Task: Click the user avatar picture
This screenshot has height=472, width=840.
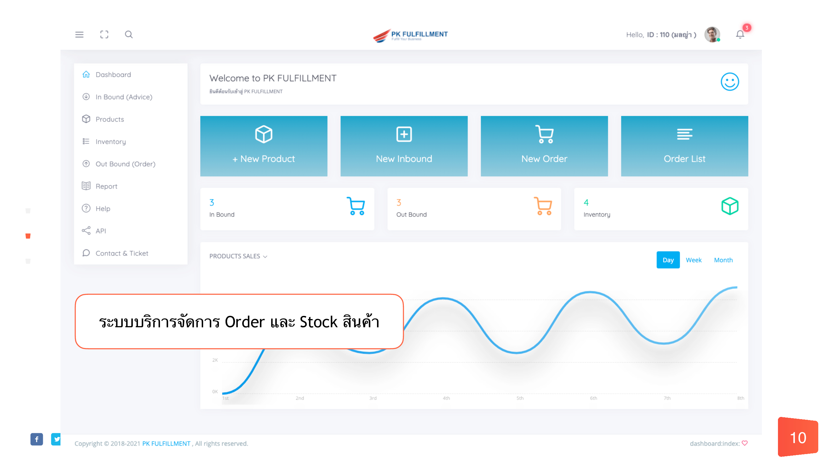Action: [712, 35]
